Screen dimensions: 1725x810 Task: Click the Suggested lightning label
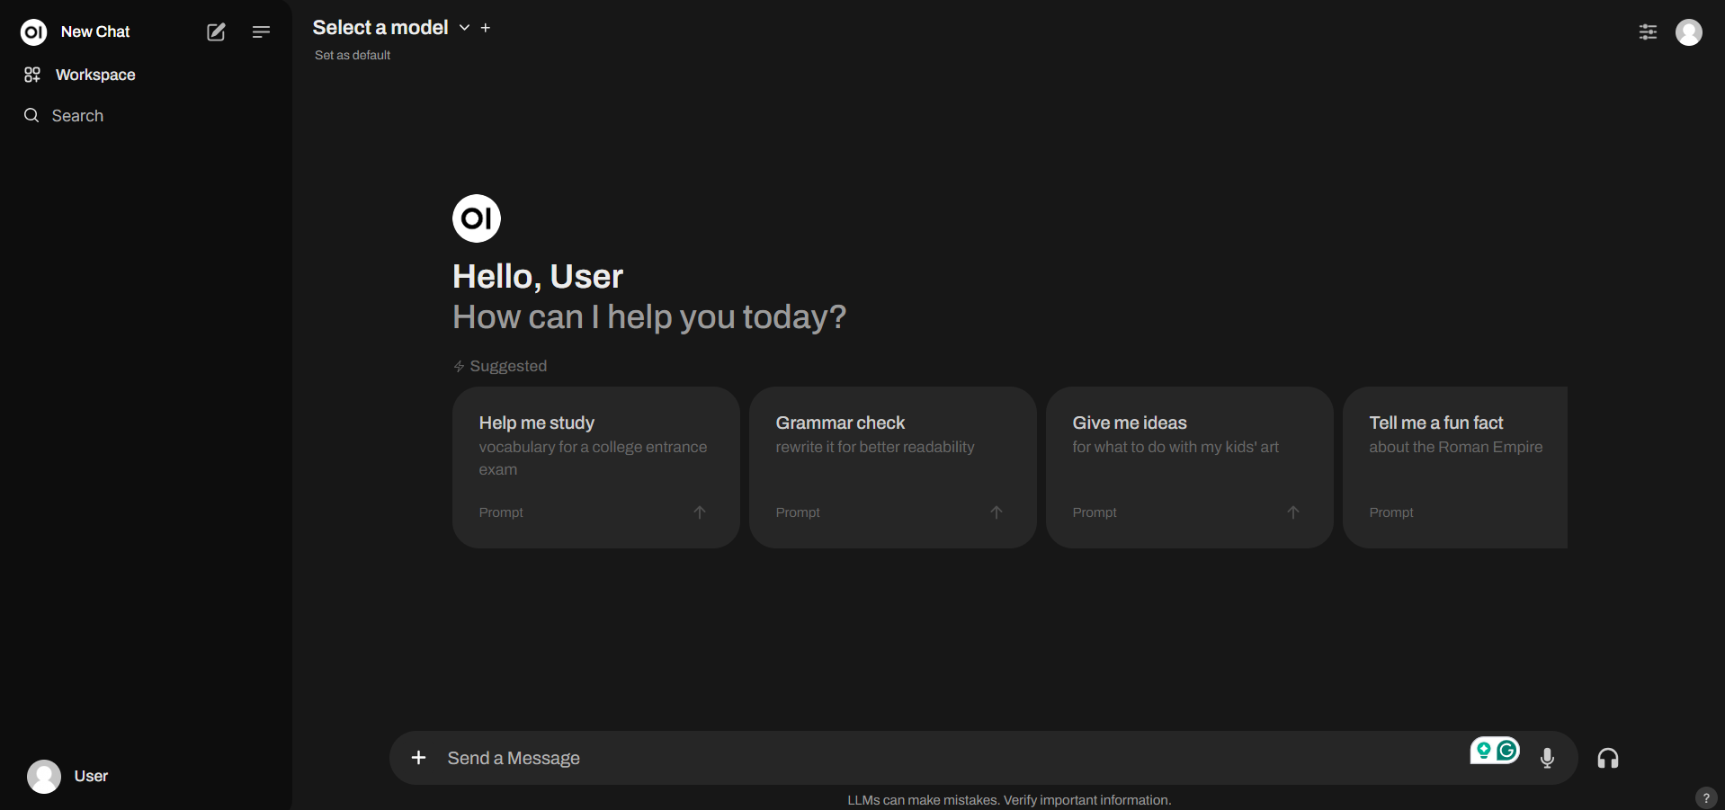(x=500, y=366)
